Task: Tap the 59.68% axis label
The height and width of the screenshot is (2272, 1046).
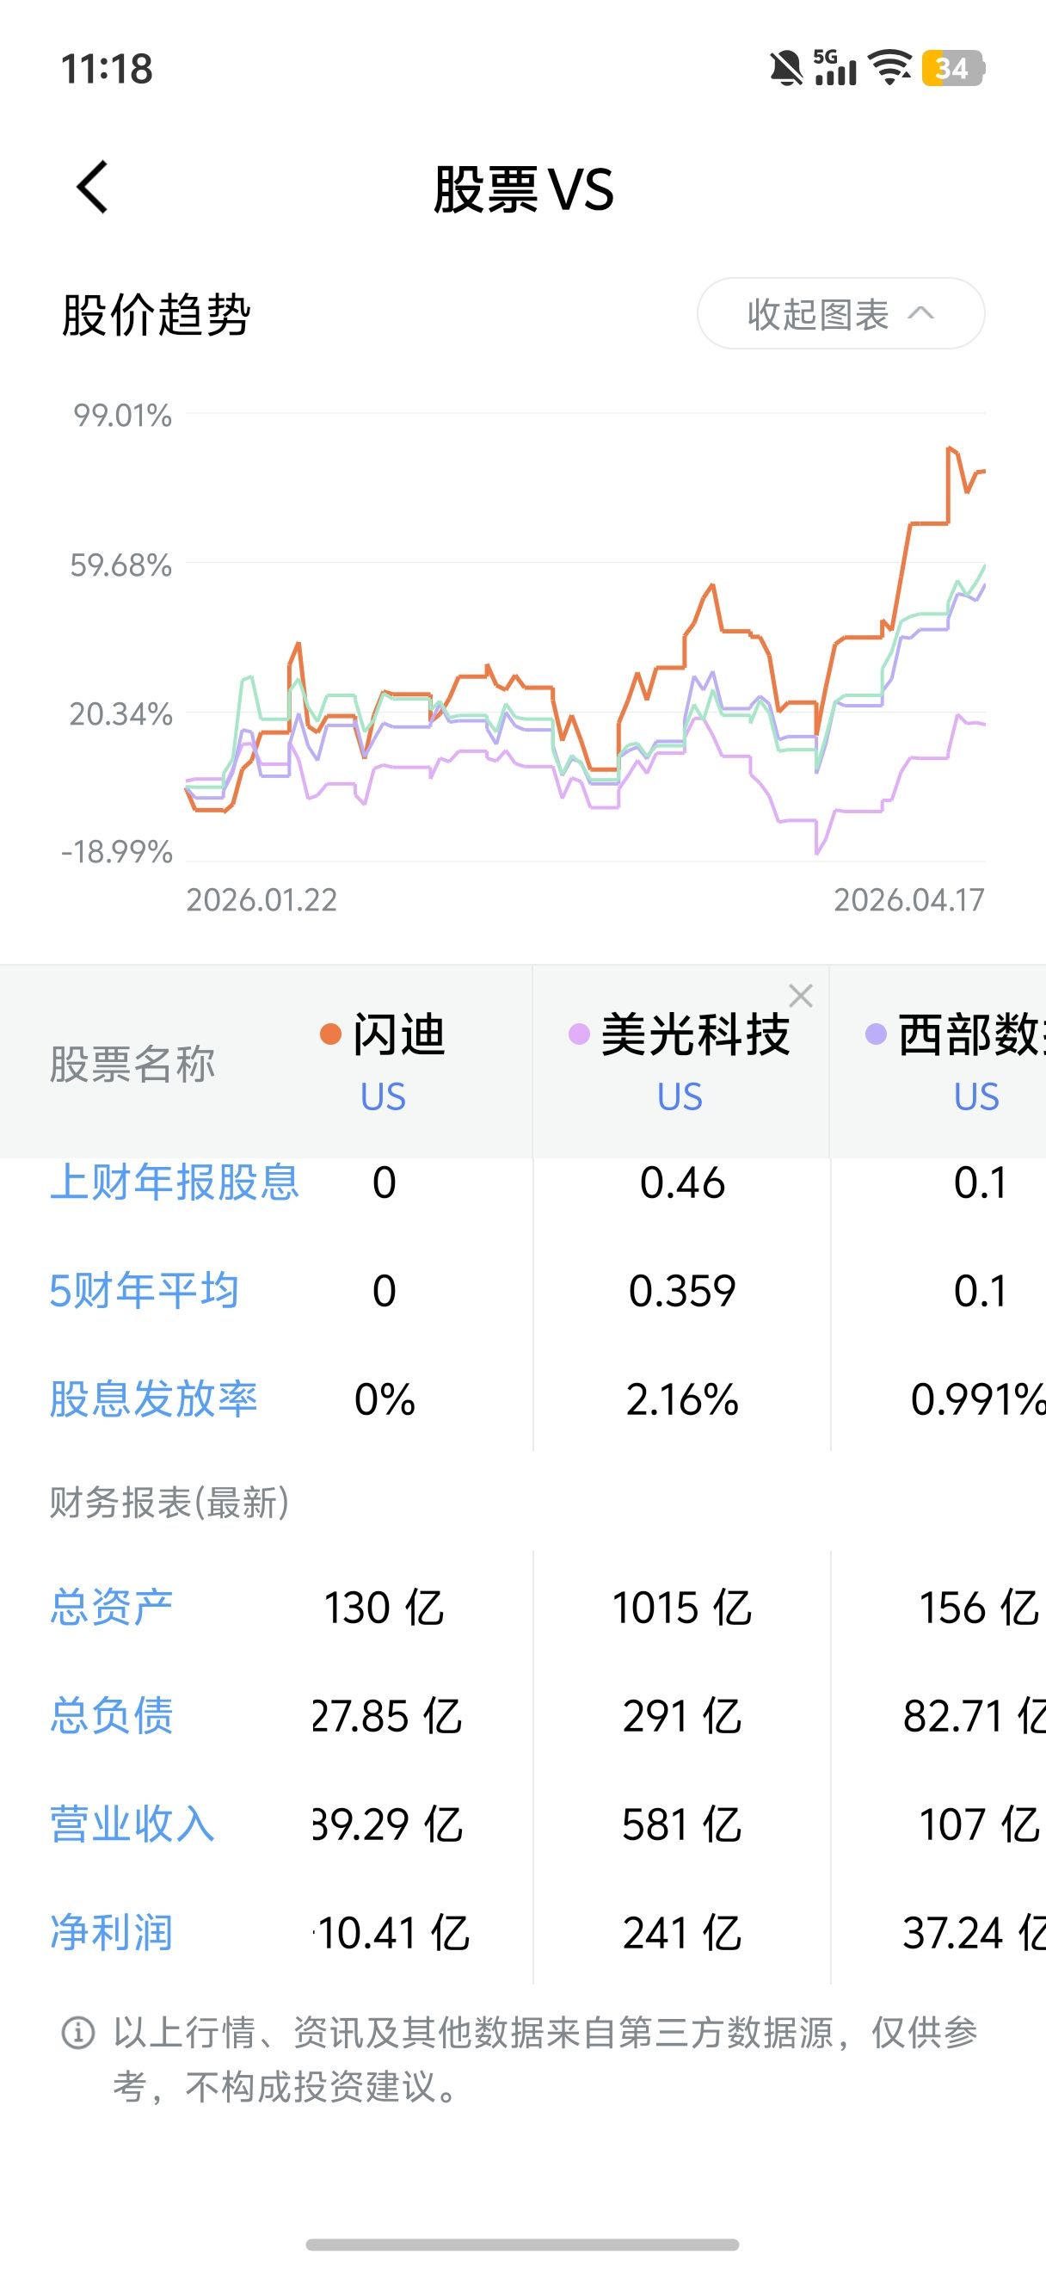Action: coord(120,565)
